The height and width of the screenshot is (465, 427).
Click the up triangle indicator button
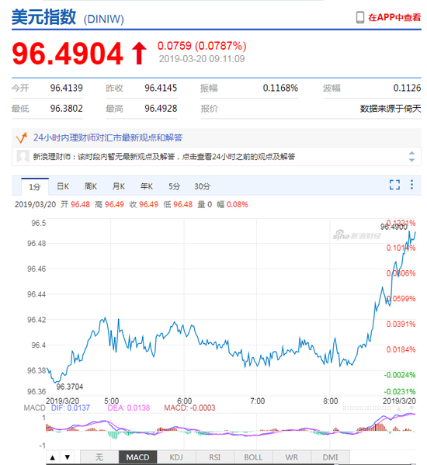[53, 457]
